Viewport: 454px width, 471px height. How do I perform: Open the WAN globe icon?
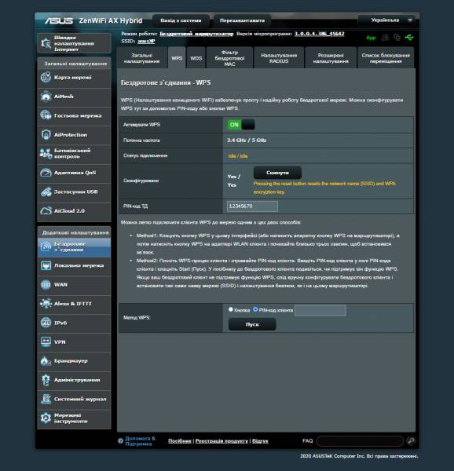[x=46, y=284]
